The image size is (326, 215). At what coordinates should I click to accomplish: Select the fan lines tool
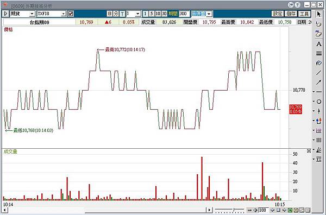(x=319, y=150)
